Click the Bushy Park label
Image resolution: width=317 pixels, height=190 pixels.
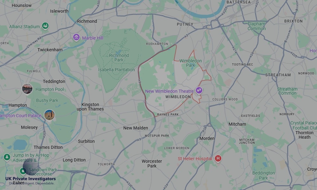[x=47, y=100]
